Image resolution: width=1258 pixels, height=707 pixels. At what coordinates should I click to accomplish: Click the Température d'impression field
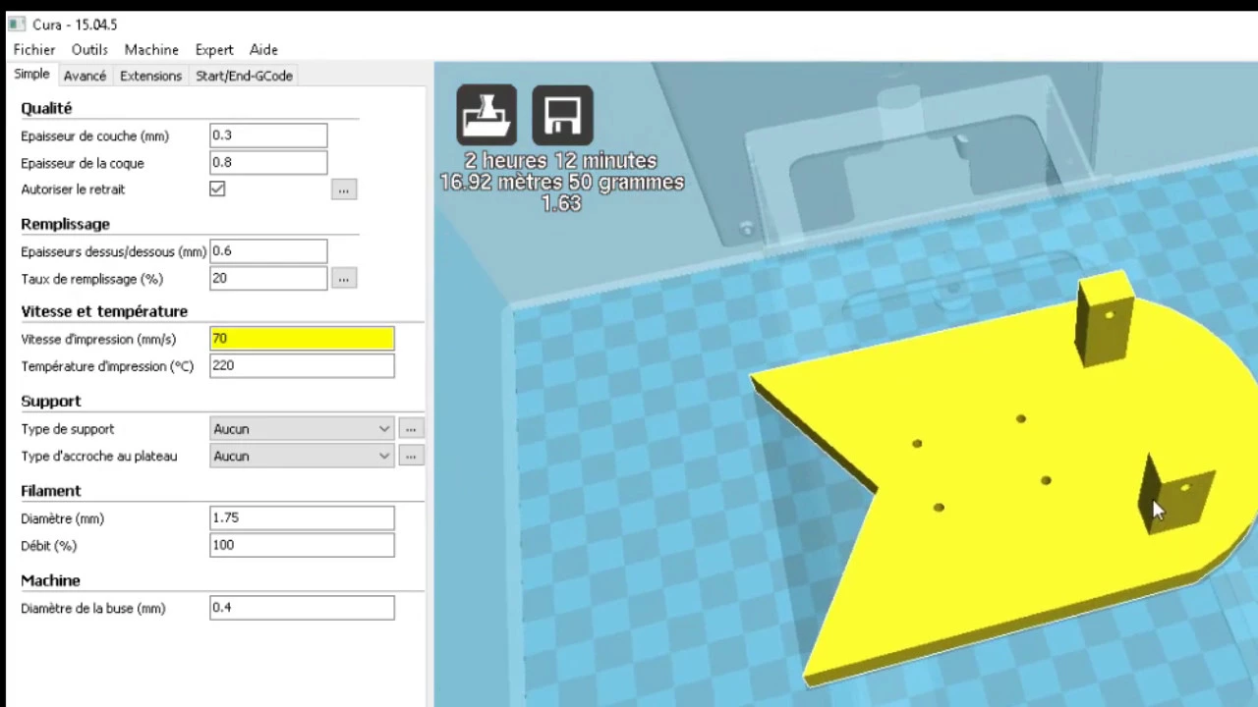tap(302, 365)
